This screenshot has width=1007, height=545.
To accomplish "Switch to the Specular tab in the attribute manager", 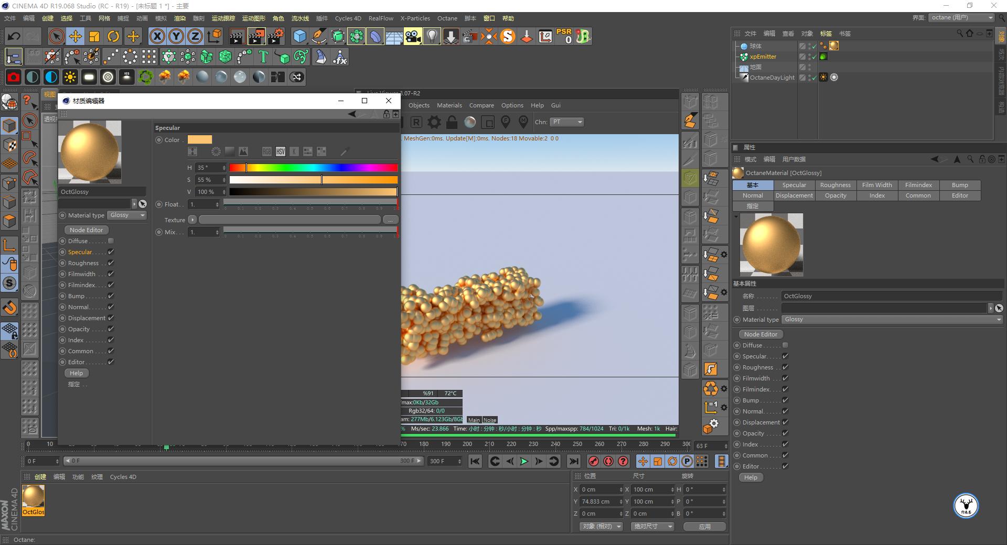I will (794, 184).
